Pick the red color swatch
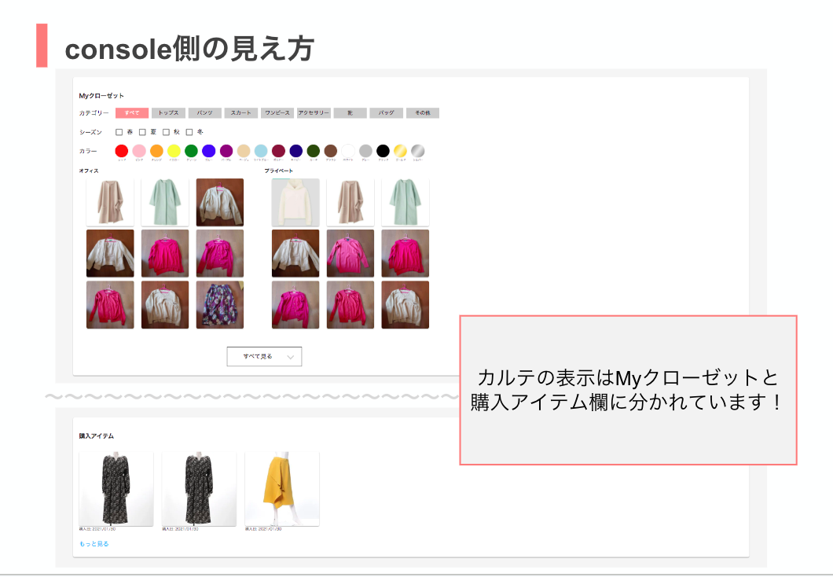Image resolution: width=833 pixels, height=577 pixels. pyautogui.click(x=121, y=151)
